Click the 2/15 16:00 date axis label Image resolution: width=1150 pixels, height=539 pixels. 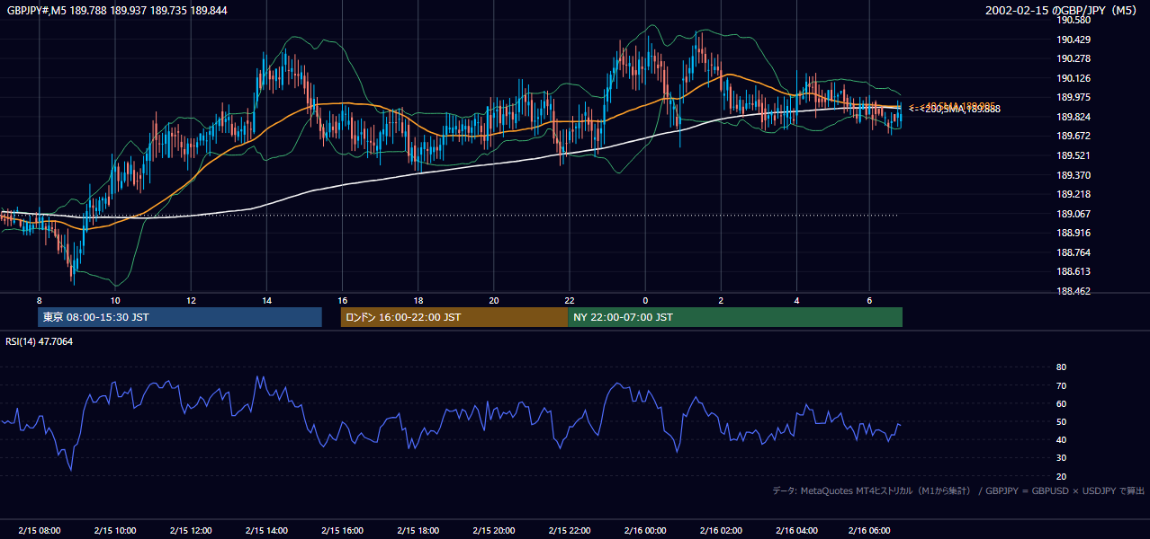click(x=342, y=531)
